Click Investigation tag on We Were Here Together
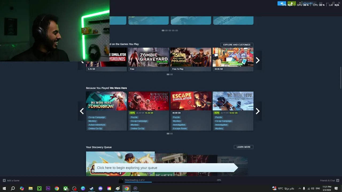The height and width of the screenshot is (192, 342). click(x=221, y=125)
